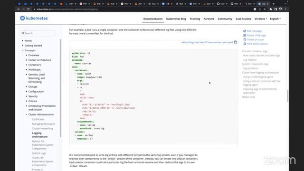Open the Policies item in the sidebar
Viewport: 304px width, 171px height.
pyautogui.click(x=33, y=101)
